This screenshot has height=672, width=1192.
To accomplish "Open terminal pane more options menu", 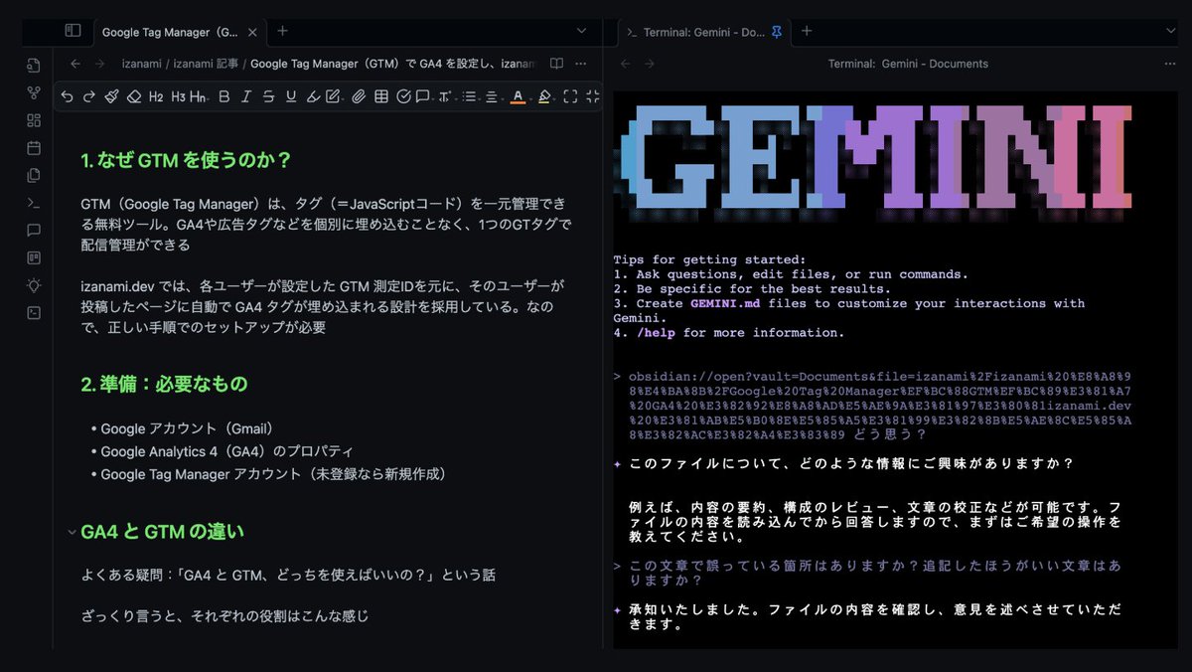I will (1170, 64).
